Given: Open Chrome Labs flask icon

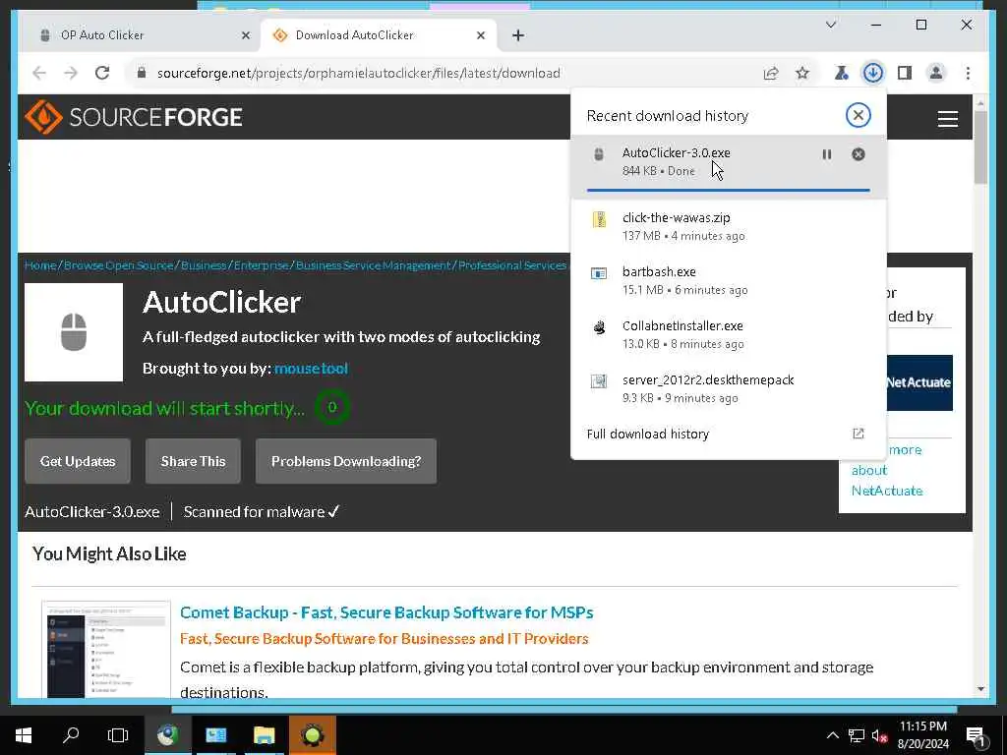Looking at the screenshot, I should click(842, 73).
